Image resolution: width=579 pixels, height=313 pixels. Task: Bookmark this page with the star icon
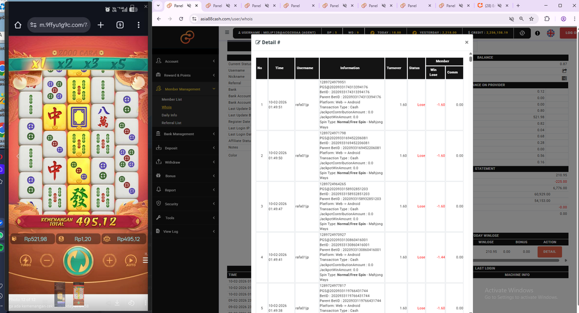tap(532, 19)
